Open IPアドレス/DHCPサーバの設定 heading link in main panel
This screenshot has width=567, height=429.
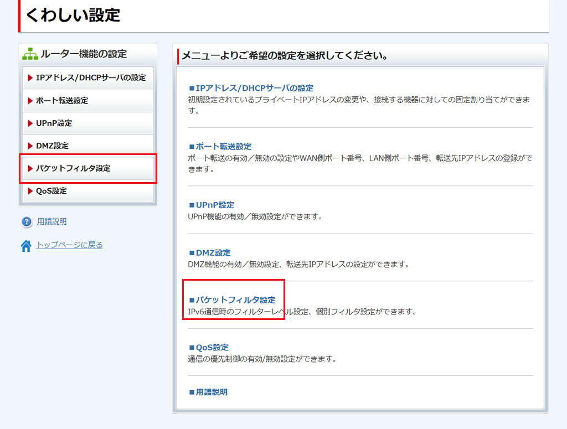coord(254,88)
